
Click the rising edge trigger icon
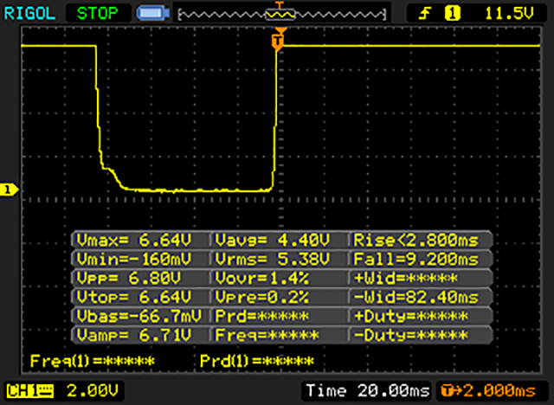425,14
